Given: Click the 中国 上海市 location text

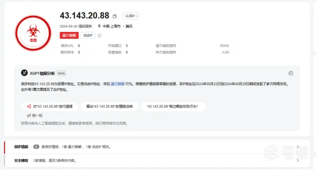Looking at the screenshot, I should tap(111, 26).
